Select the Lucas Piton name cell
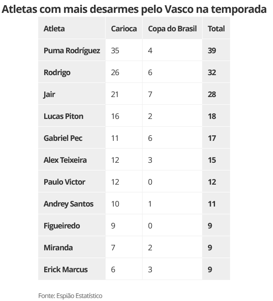 64,116
